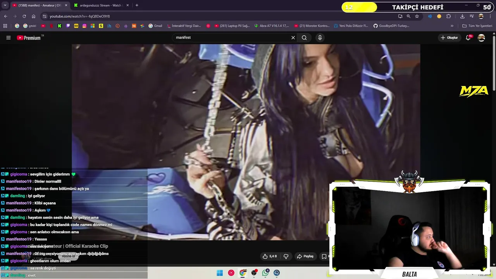Click the video player frame

pyautogui.click(x=246, y=142)
